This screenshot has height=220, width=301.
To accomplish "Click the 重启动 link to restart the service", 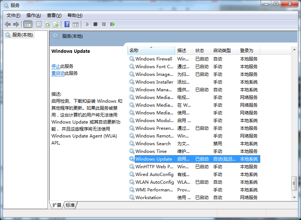I will coord(58,73).
